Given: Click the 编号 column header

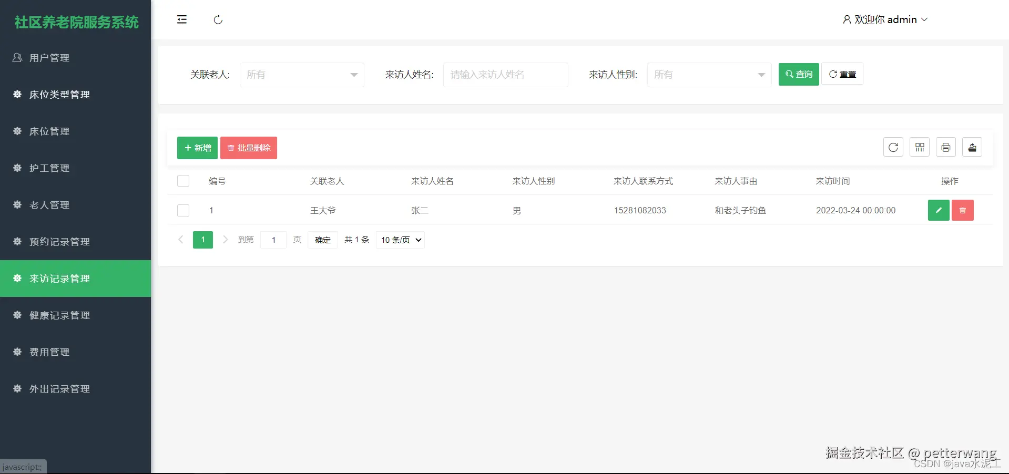Looking at the screenshot, I should click(217, 181).
